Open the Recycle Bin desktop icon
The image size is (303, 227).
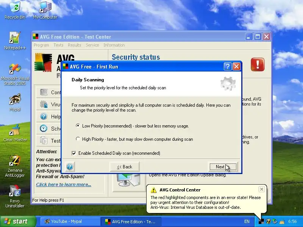tap(15, 10)
